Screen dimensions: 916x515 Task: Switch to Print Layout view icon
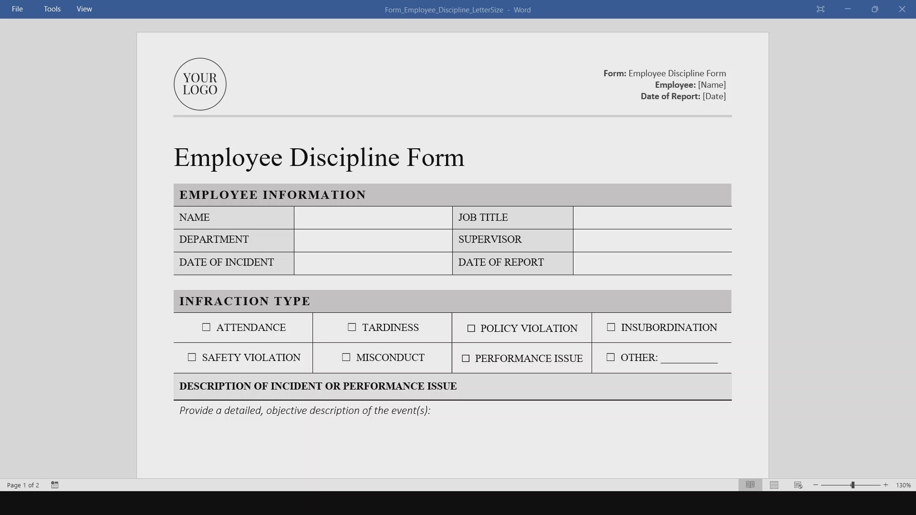click(774, 485)
